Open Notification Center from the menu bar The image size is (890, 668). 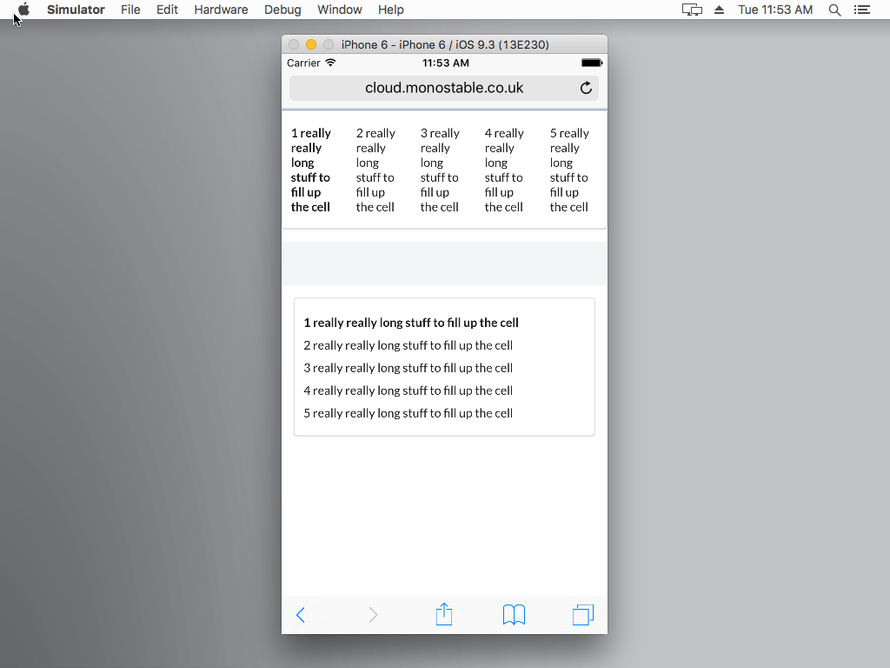[x=862, y=10]
